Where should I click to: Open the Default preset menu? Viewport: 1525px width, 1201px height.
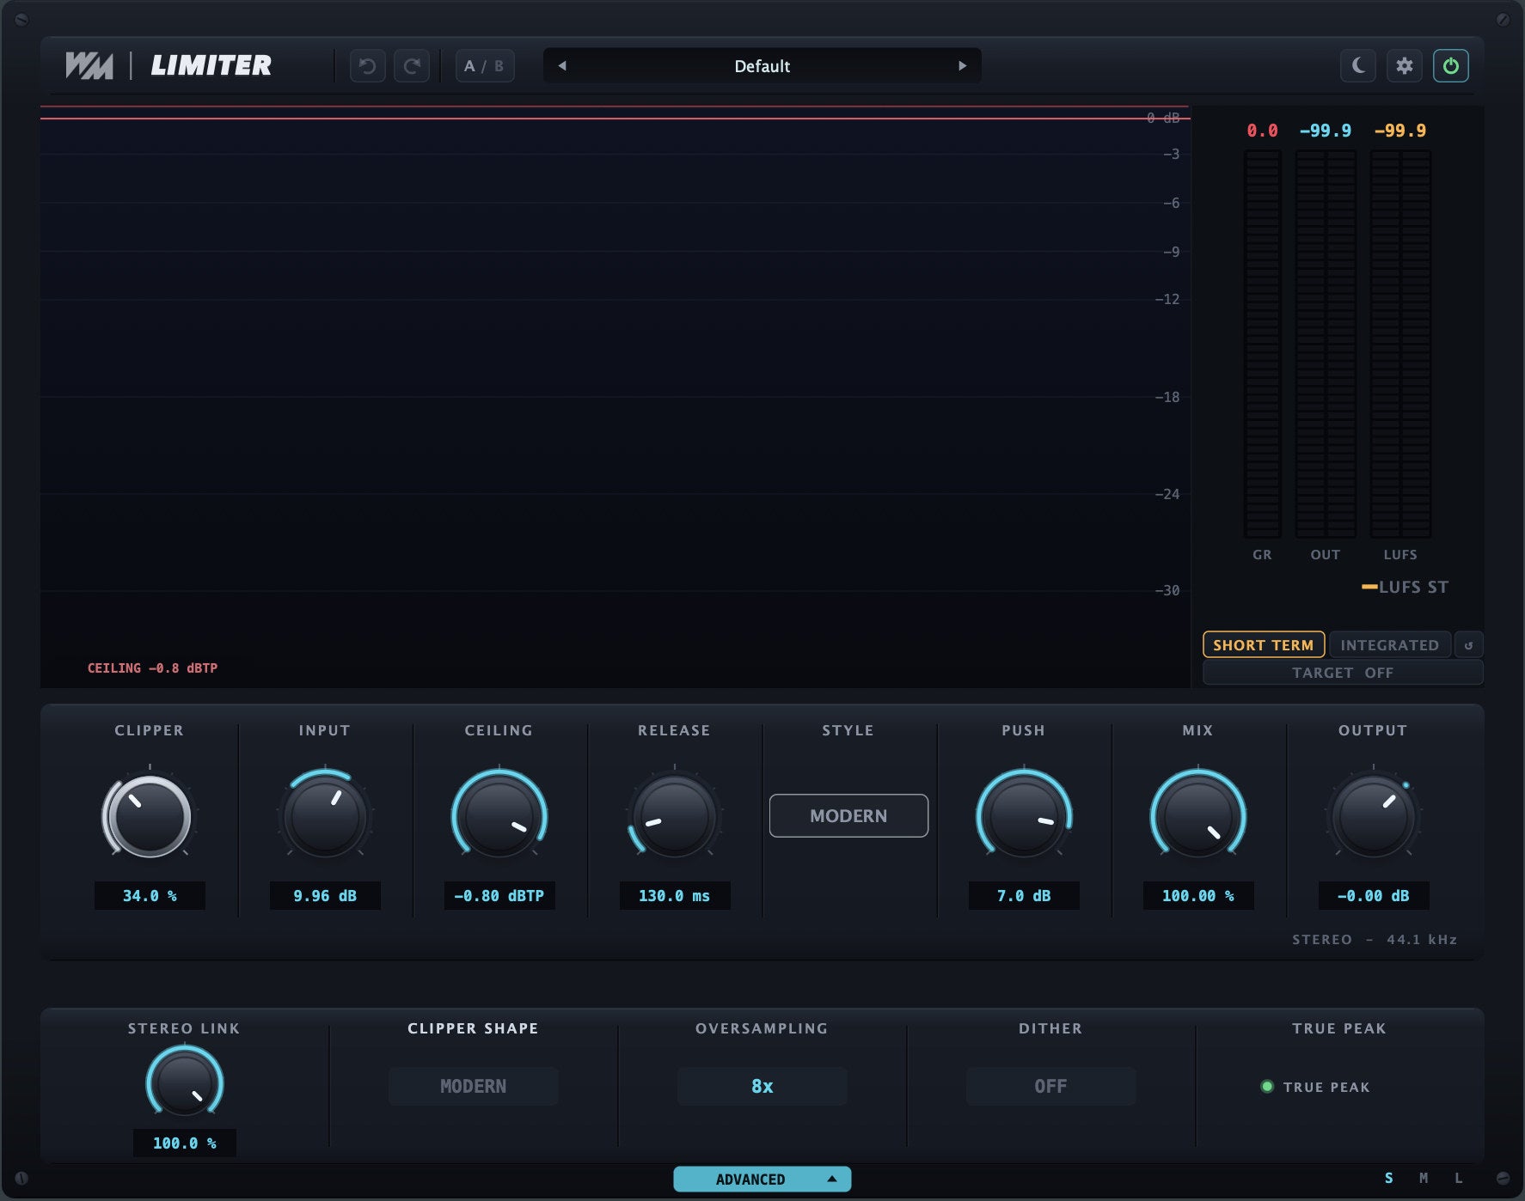click(x=762, y=66)
